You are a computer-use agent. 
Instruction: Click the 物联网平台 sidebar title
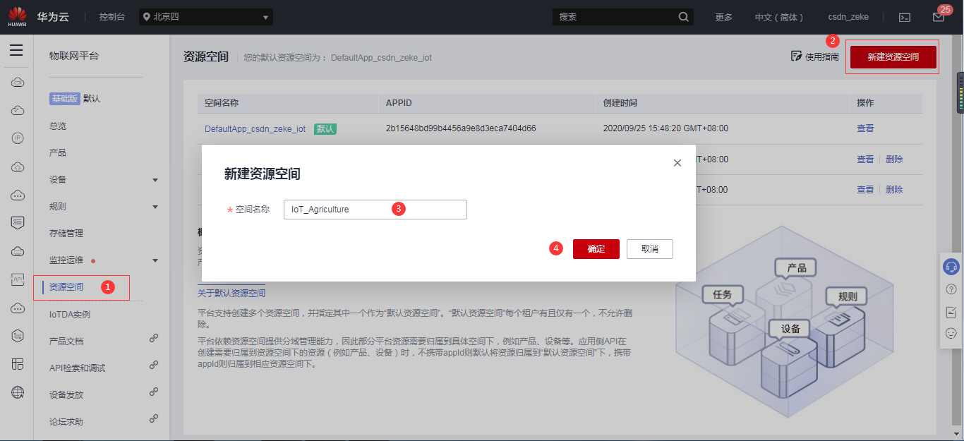coord(74,56)
